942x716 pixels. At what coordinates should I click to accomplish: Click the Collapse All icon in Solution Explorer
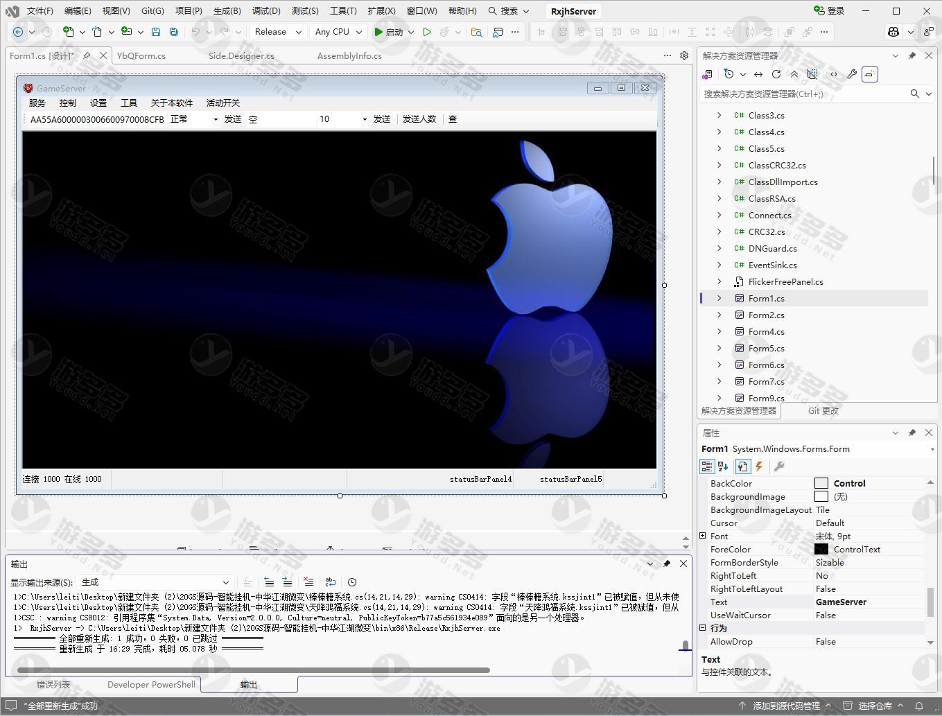click(794, 74)
